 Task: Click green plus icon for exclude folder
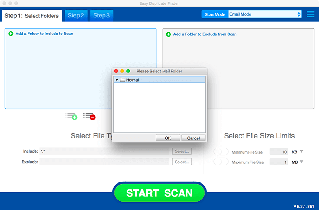pos(168,34)
